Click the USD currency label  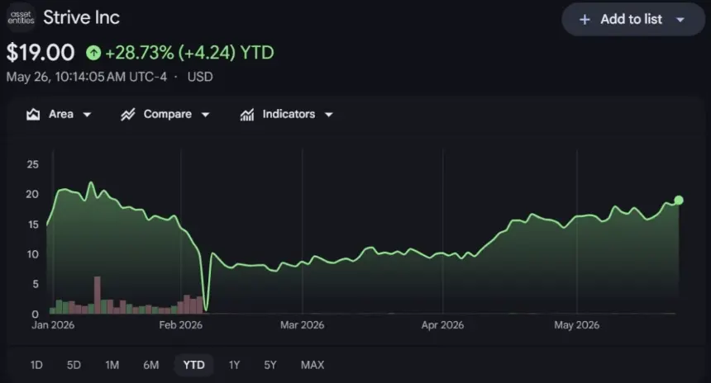click(x=200, y=77)
